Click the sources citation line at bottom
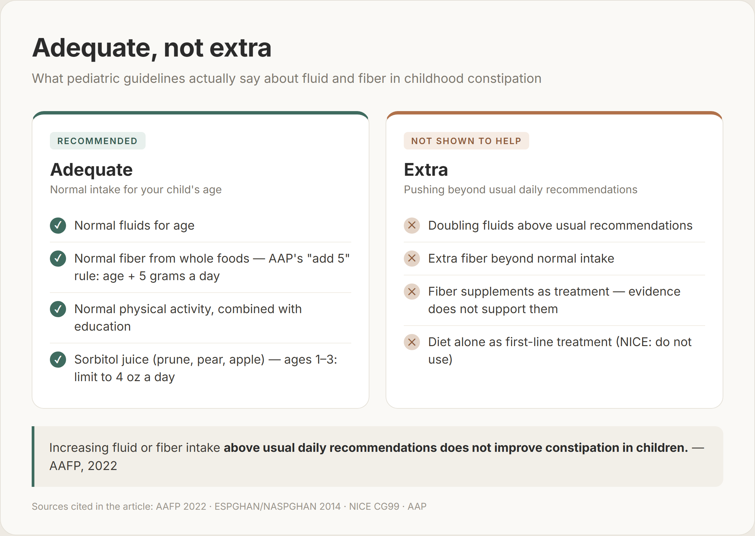755x536 pixels. tap(229, 506)
